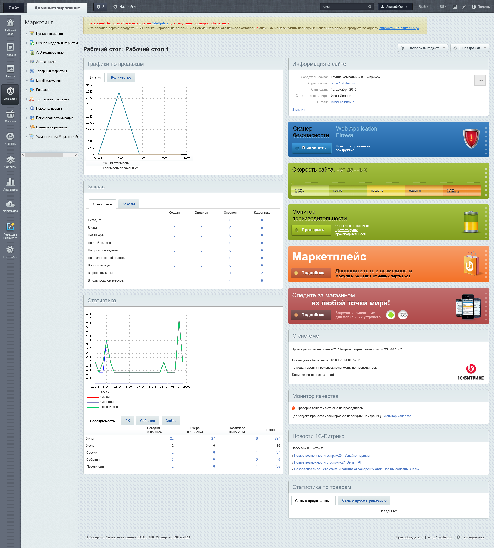Open the Клиенты sidebar section
This screenshot has width=494, height=548.
[x=10, y=139]
